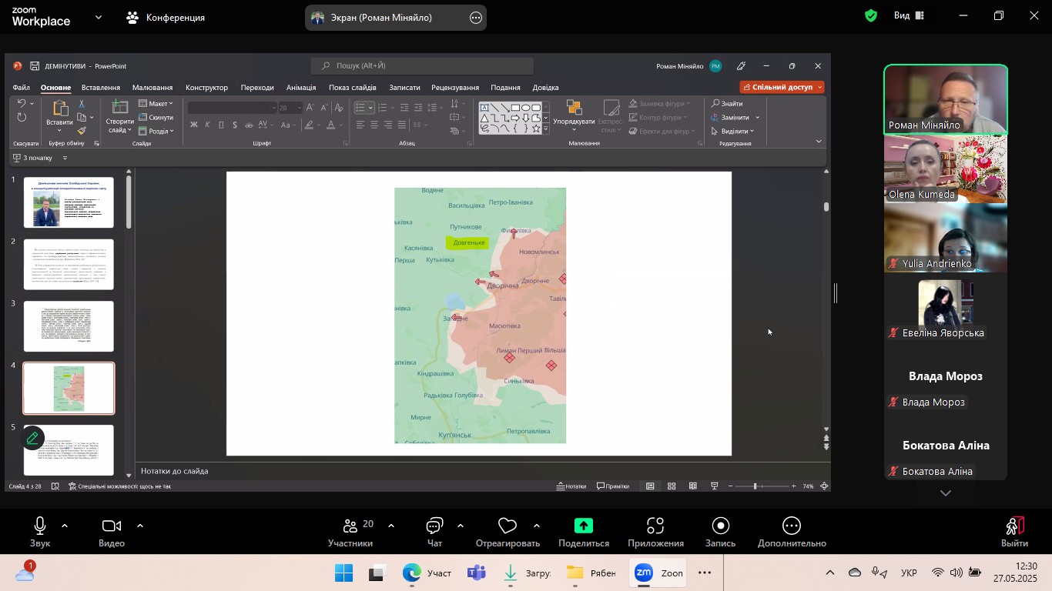Click the Format Painter brush icon
Viewport: 1052px width, 591px height.
82,131
